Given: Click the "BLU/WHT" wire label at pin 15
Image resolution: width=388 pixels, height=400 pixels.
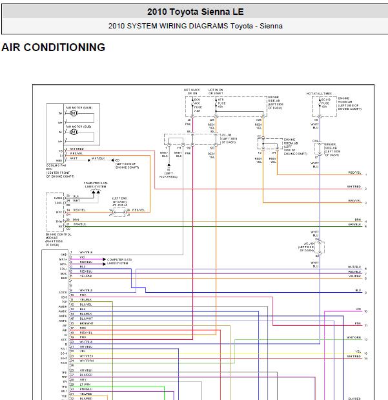Looking at the screenshot, I should click(86, 319).
